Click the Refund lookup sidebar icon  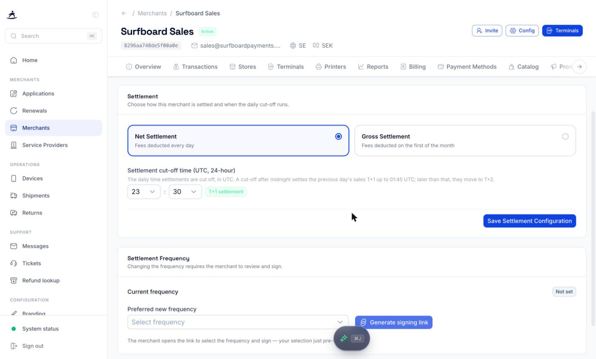(x=14, y=280)
